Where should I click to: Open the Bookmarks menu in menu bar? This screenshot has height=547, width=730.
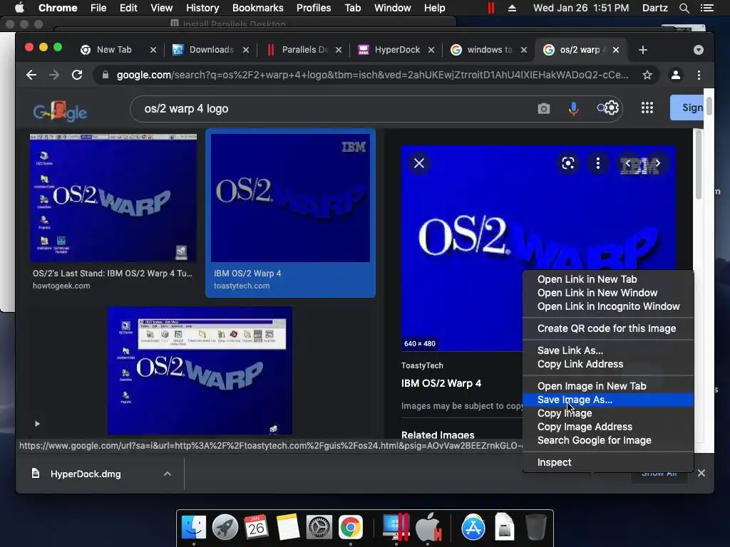[258, 8]
